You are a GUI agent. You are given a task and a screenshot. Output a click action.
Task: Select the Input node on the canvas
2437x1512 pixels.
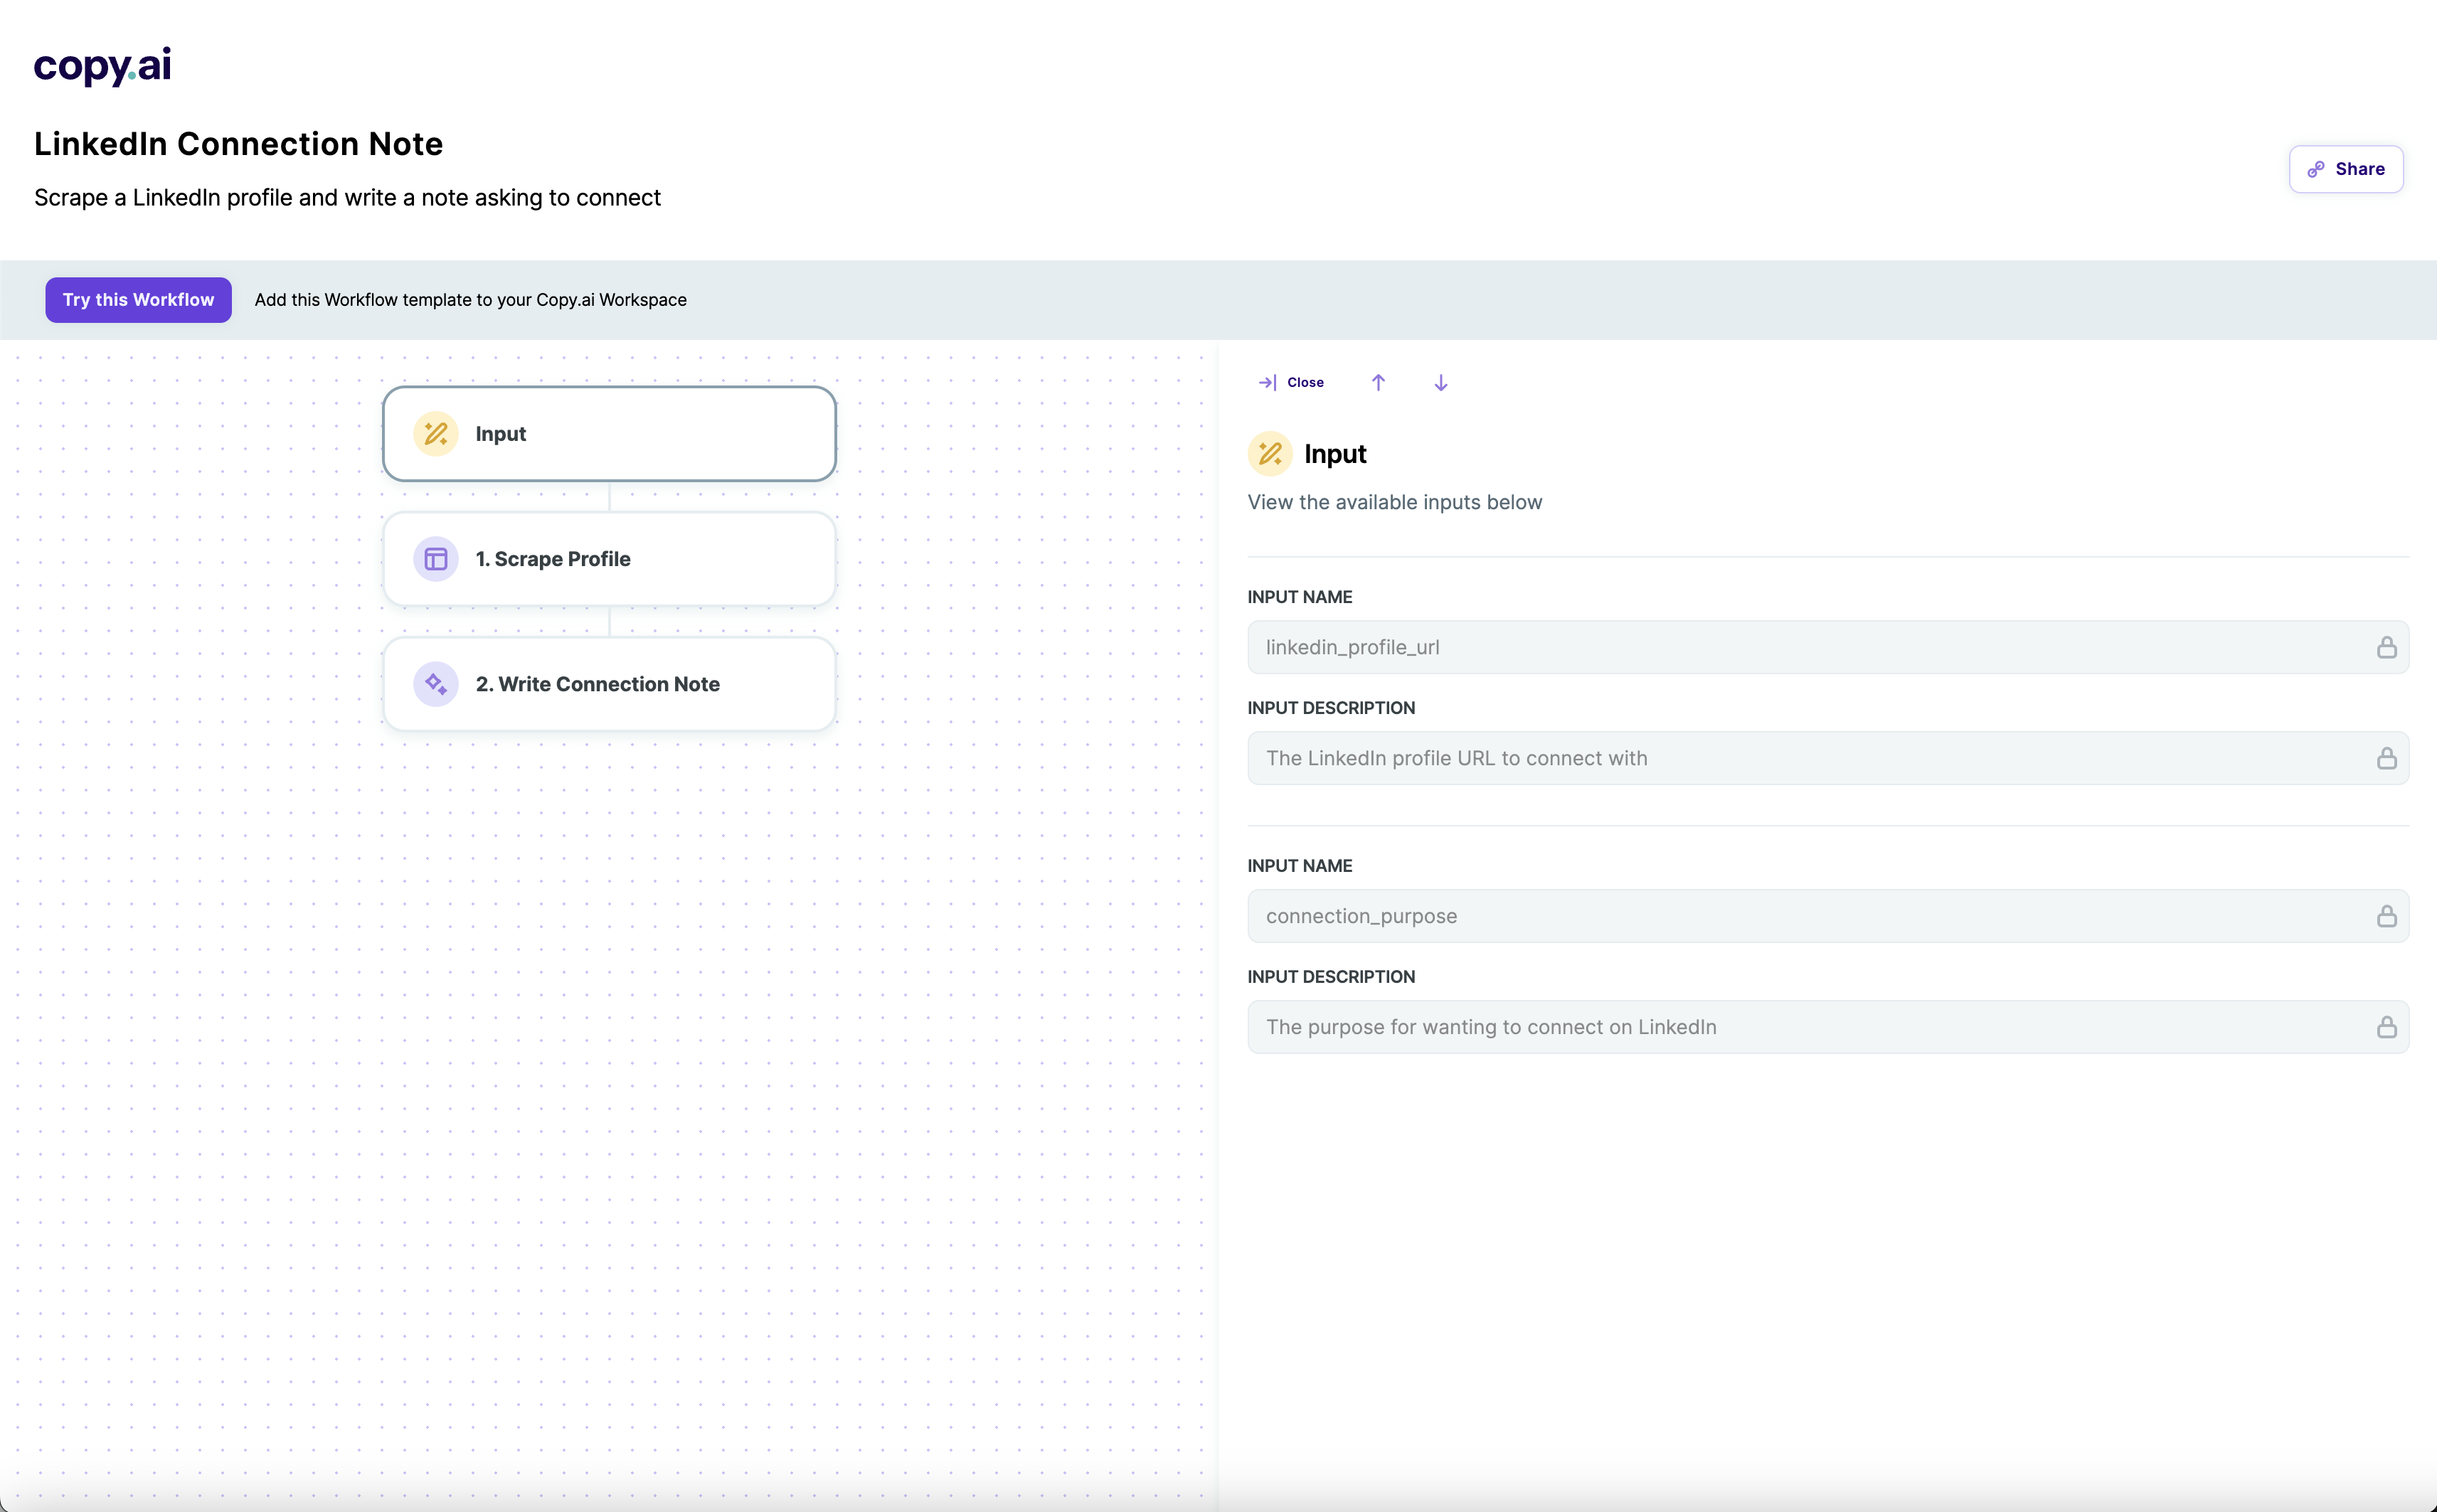[x=610, y=433]
